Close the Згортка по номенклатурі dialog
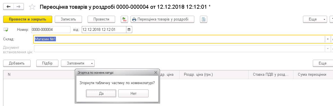 (x=156, y=73)
